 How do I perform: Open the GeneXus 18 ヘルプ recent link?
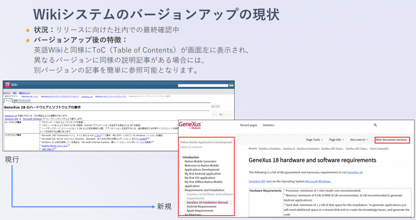(x=30, y=96)
